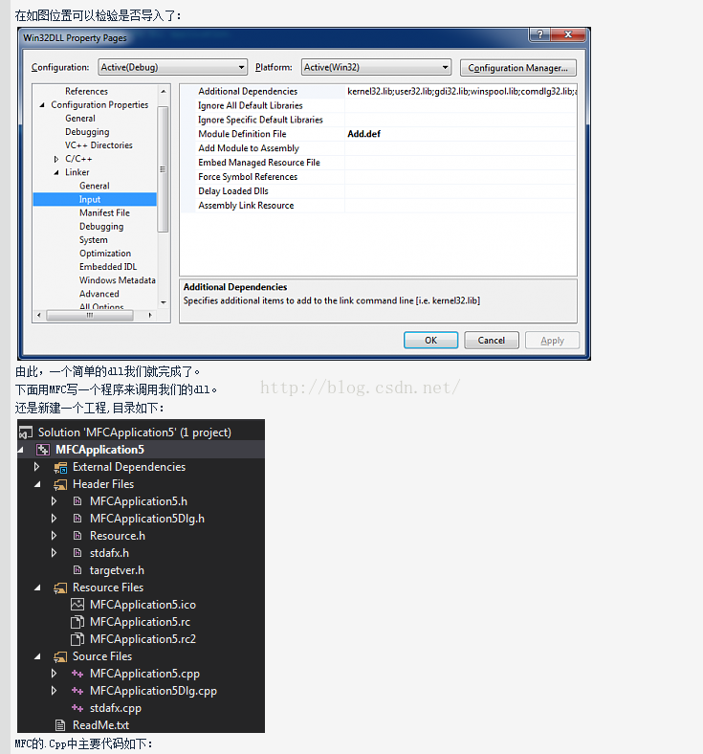Open the Configuration Manager dialog
703x754 pixels.
518,68
